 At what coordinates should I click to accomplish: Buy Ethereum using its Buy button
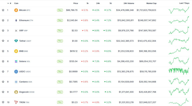pos(60,20)
